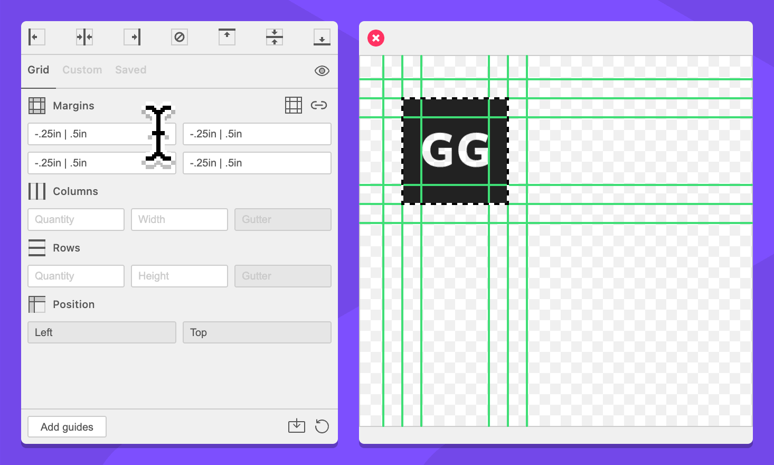
Task: Reset the grid form fields
Action: click(322, 426)
